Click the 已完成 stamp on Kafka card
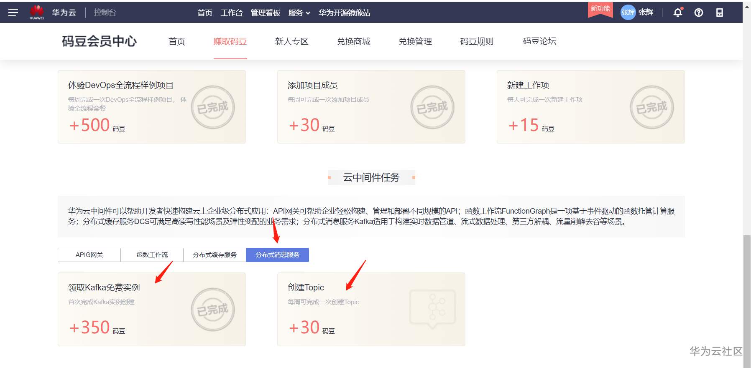Image resolution: width=751 pixels, height=368 pixels. [x=213, y=310]
